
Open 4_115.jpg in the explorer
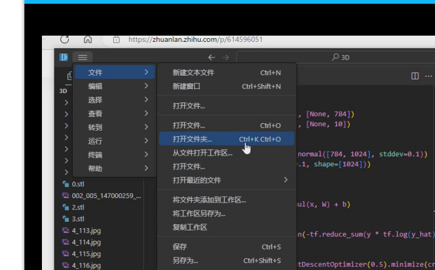tap(86, 254)
